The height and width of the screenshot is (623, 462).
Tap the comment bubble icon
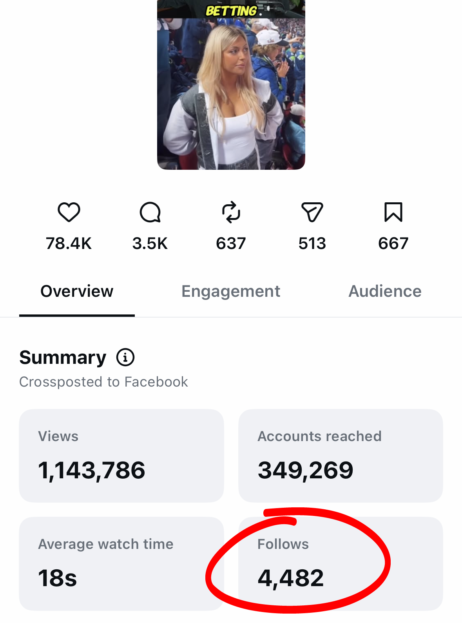(150, 212)
